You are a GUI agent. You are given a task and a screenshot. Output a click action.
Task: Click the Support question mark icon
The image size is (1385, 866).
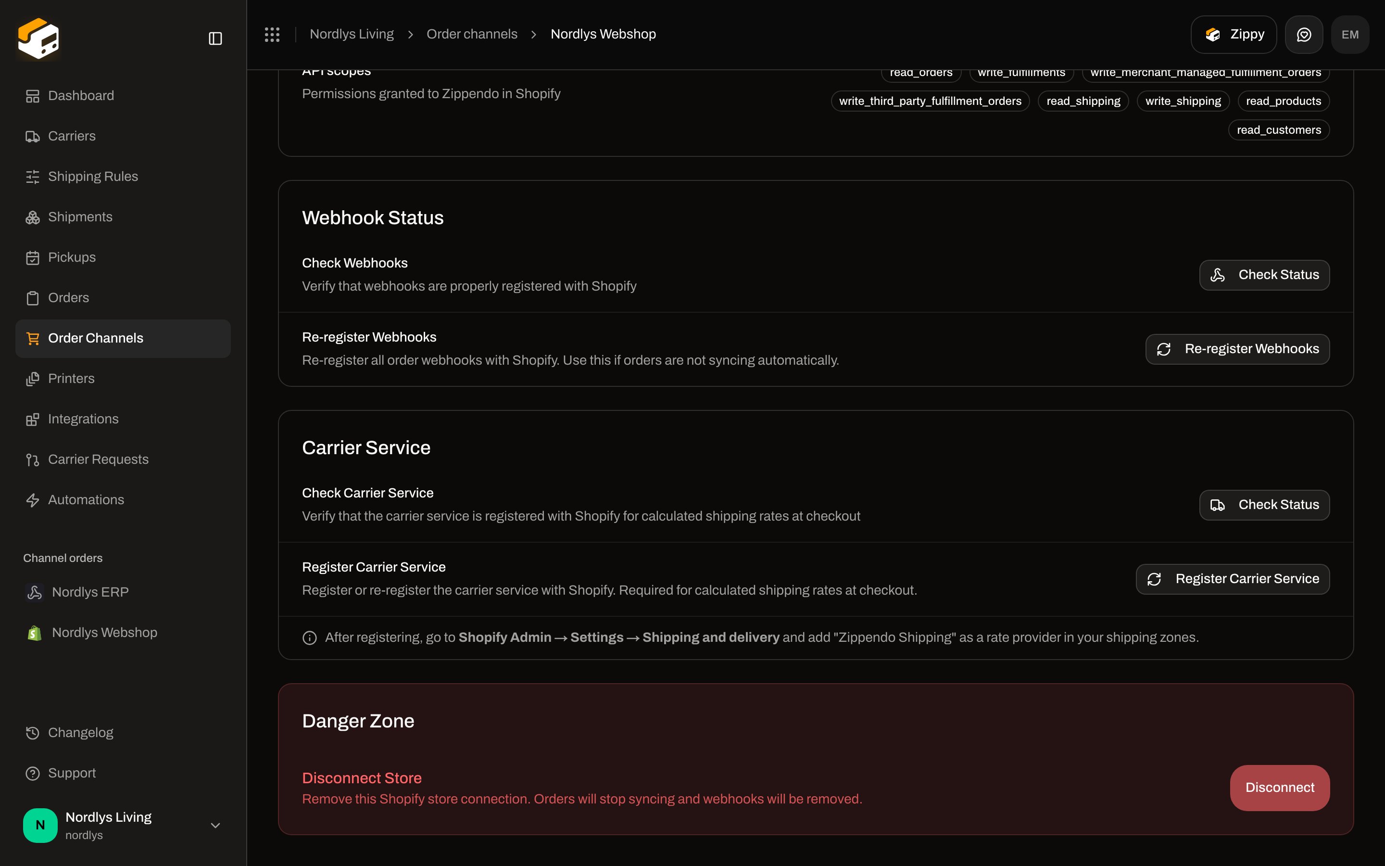(x=33, y=773)
